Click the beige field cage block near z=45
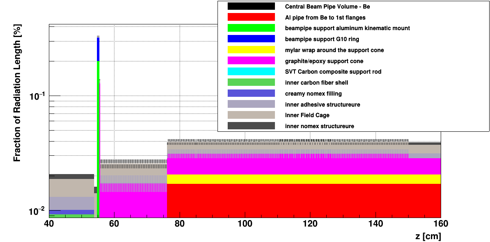490x242 pixels. (x=72, y=188)
